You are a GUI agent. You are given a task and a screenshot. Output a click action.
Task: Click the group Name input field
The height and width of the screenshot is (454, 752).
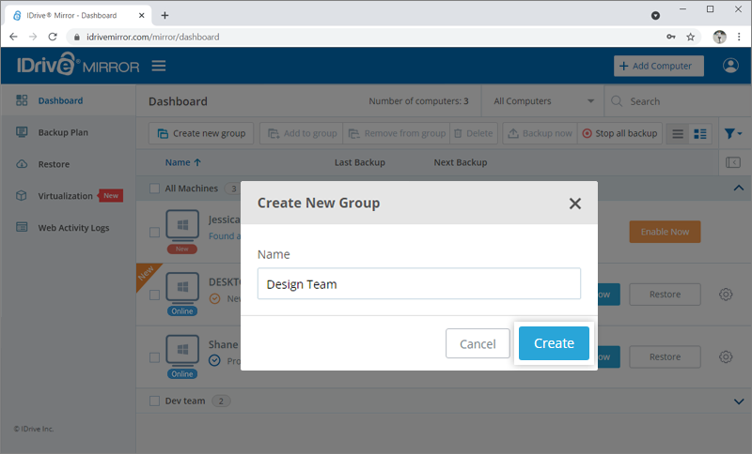click(418, 284)
